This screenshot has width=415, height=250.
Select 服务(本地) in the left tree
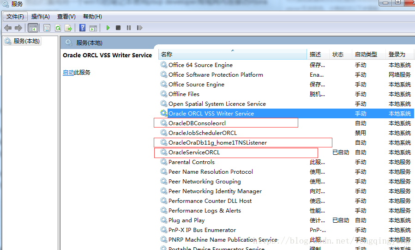click(22, 41)
